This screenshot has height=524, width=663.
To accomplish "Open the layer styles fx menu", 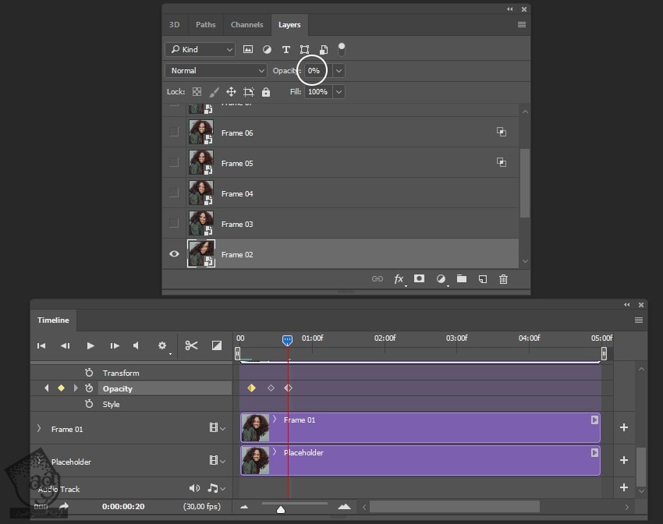I will [x=400, y=278].
